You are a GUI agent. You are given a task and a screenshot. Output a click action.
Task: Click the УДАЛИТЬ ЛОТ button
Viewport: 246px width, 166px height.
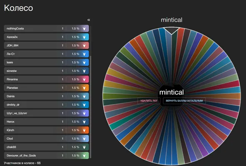point(149,101)
